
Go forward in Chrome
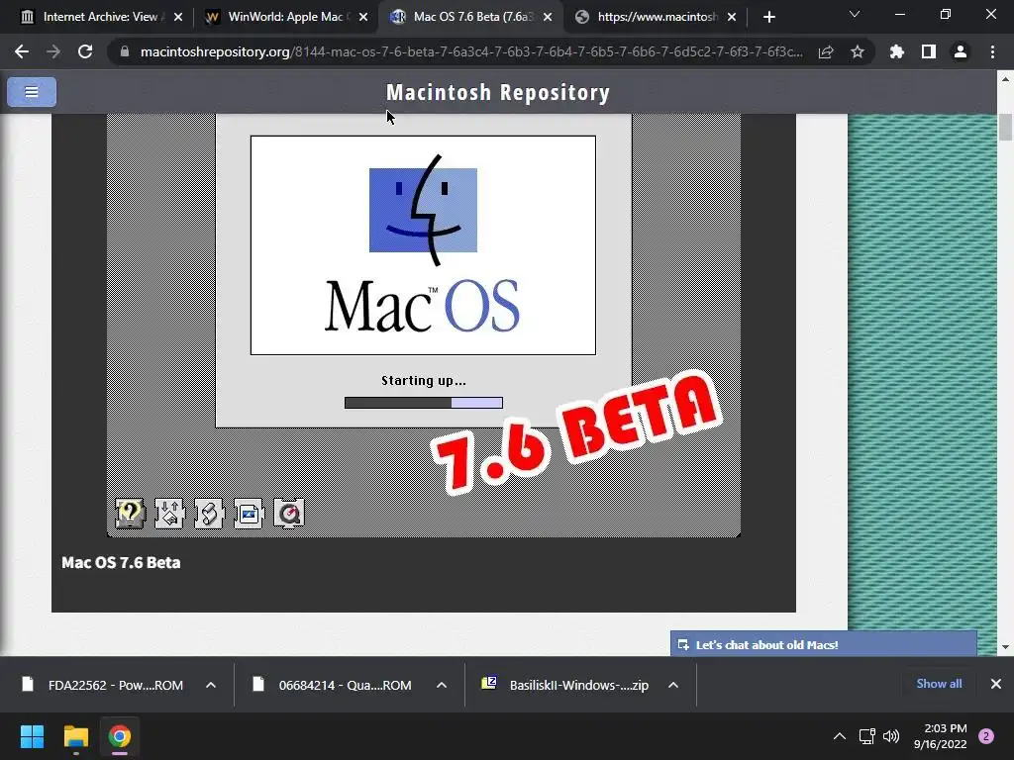click(53, 51)
